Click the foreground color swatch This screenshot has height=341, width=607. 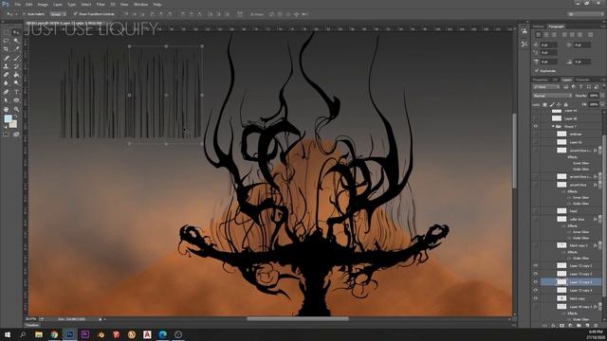tap(9, 119)
